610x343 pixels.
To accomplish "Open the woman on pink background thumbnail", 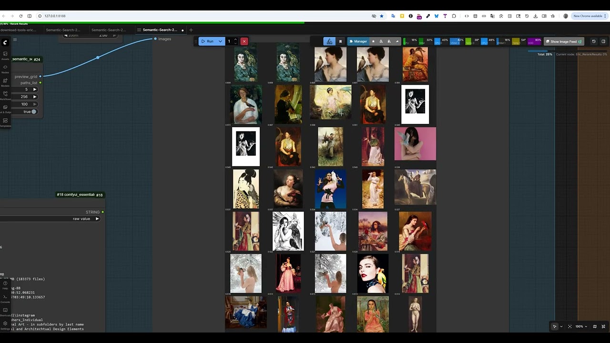I will click(415, 144).
